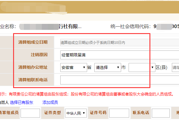Click the detailed address field right of 区(县)

pyautogui.click(x=175, y=67)
